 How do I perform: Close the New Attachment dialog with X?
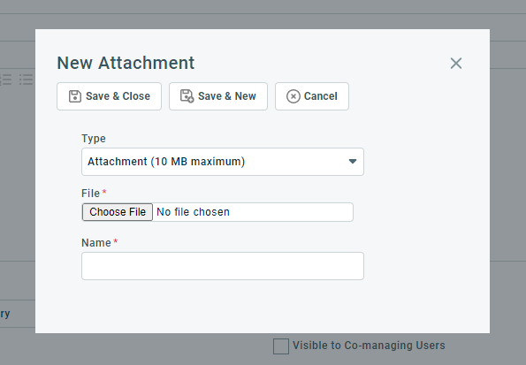(456, 63)
